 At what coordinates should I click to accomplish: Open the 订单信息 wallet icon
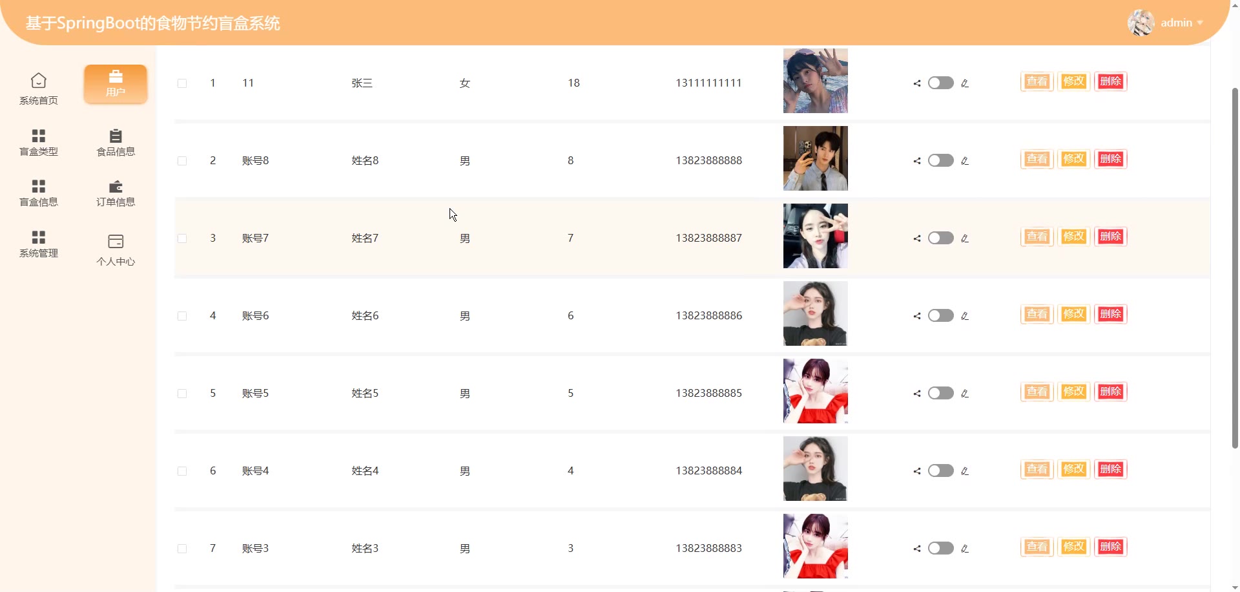[116, 186]
